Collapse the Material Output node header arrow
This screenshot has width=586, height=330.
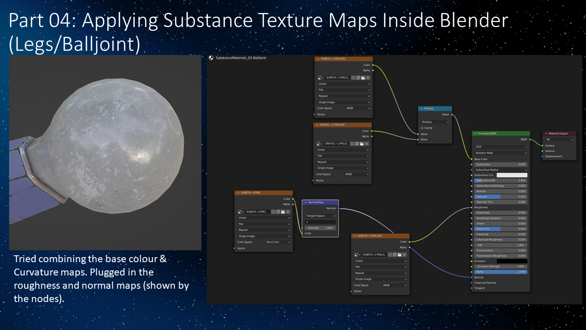coord(546,133)
